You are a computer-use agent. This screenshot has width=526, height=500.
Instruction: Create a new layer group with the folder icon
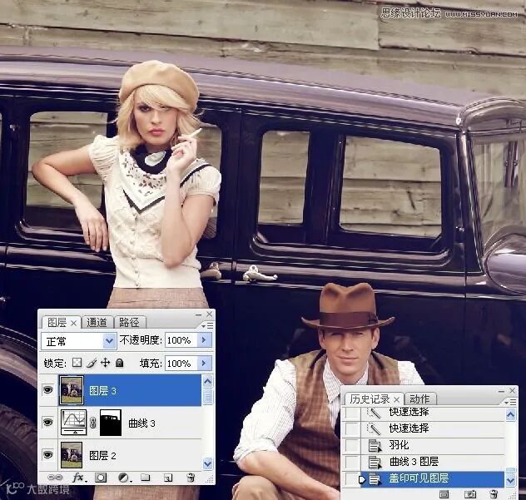coord(146,478)
